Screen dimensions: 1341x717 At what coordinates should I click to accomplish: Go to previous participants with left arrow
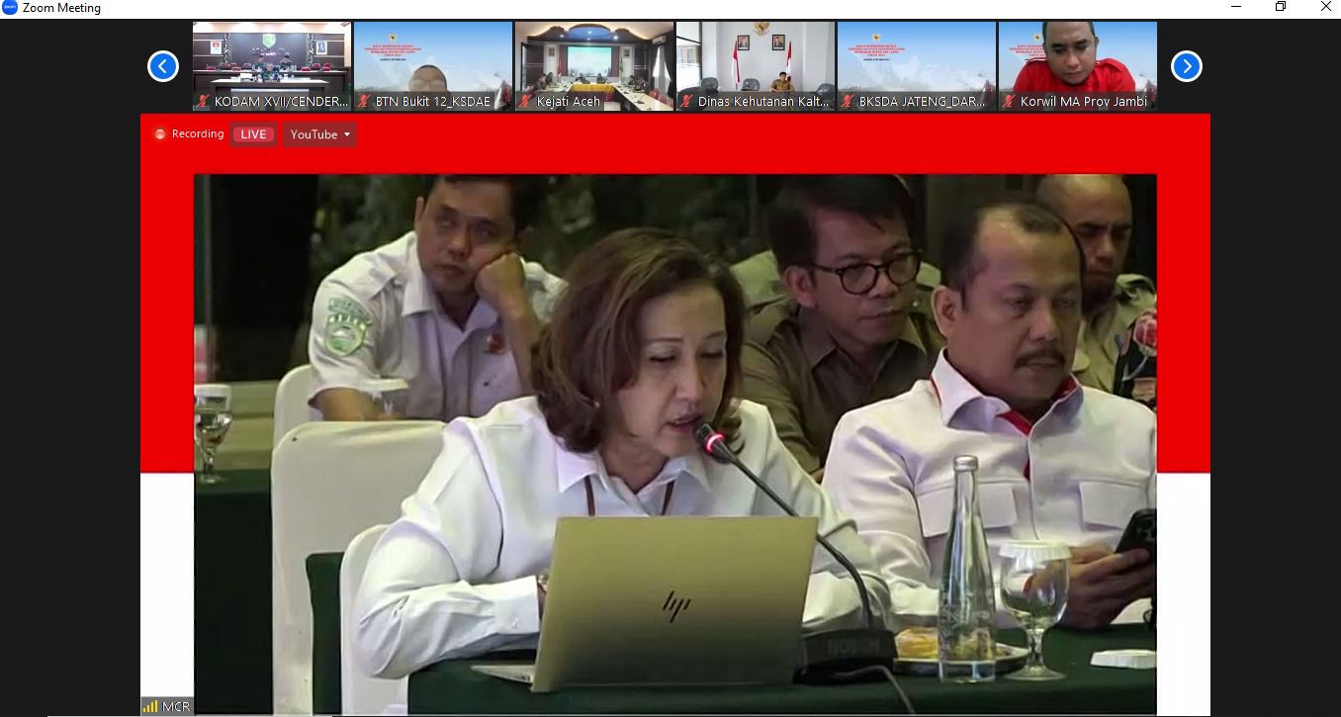point(163,66)
